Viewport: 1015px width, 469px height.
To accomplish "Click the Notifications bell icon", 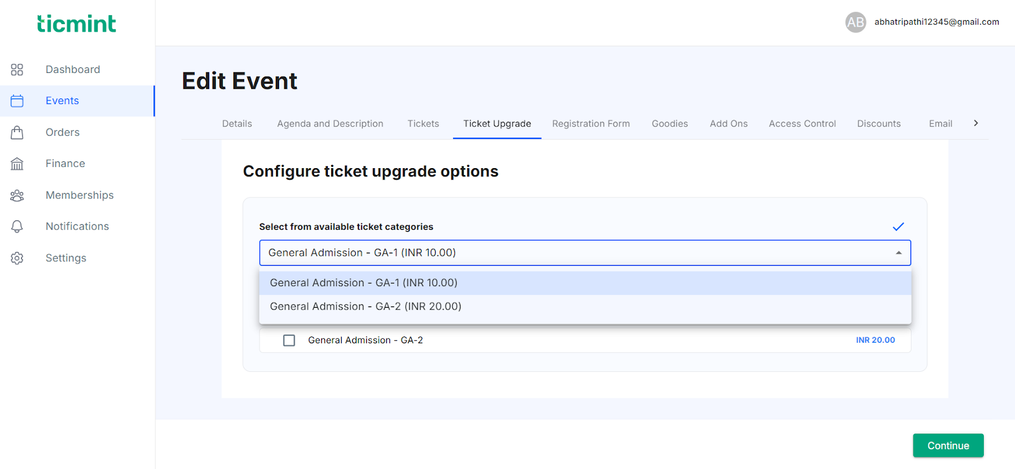I will (17, 227).
